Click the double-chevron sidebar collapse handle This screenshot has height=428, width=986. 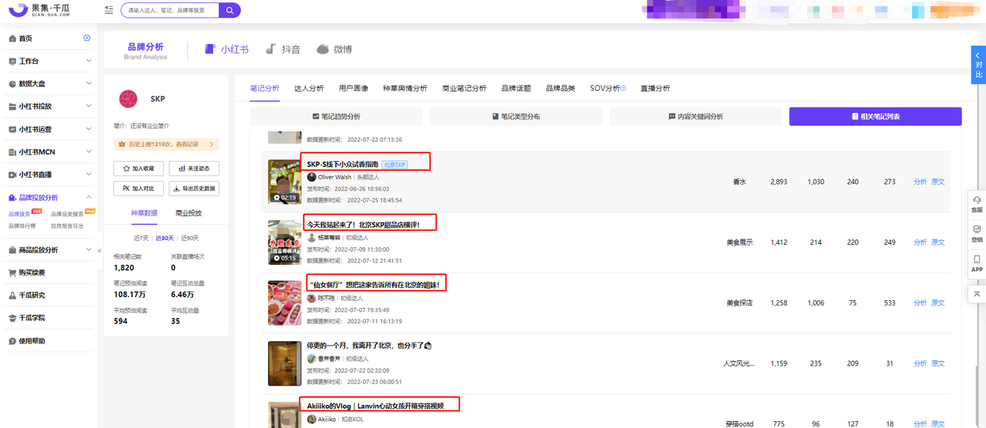pyautogui.click(x=99, y=251)
